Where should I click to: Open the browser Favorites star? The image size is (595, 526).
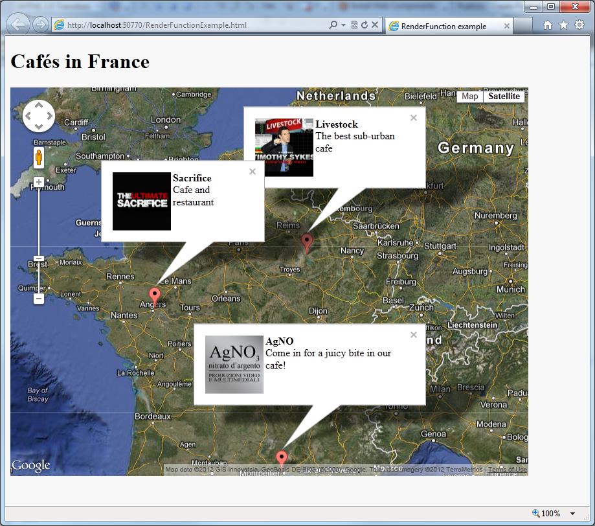pos(563,25)
